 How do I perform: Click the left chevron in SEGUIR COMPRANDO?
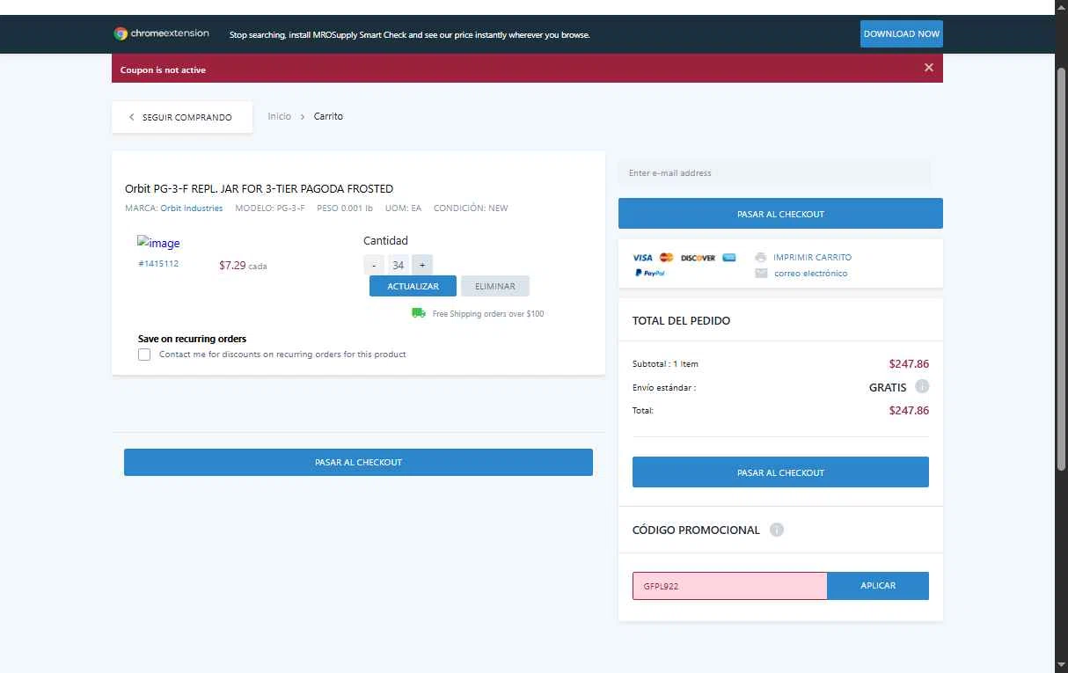(x=132, y=117)
